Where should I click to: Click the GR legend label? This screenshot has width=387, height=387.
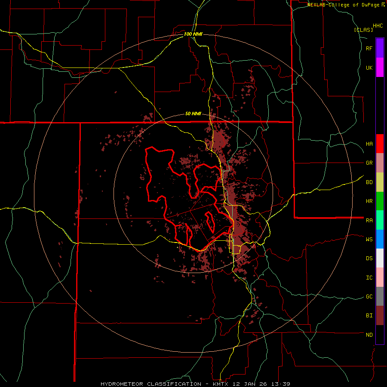pos(369,163)
